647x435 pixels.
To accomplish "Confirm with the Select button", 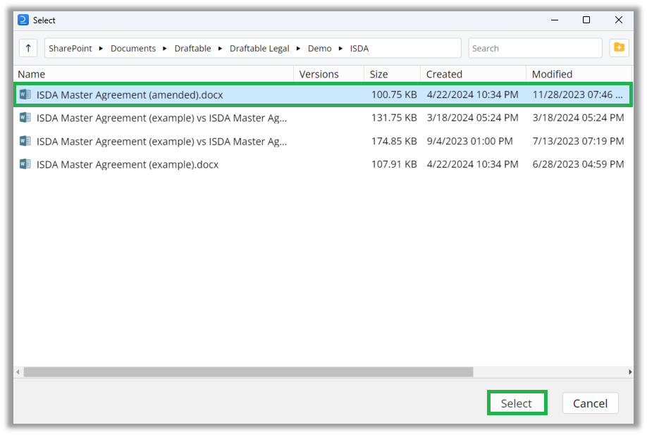I will point(517,403).
